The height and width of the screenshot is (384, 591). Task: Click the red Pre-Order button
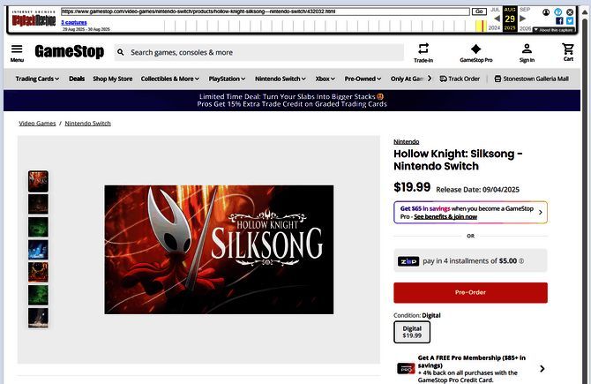[470, 292]
